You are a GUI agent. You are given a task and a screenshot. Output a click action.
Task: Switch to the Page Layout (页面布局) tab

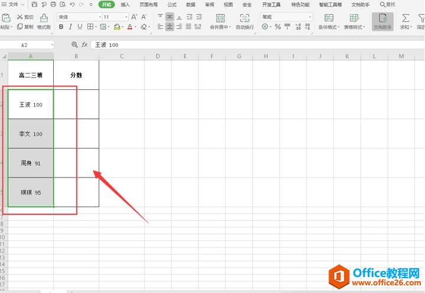tap(148, 5)
